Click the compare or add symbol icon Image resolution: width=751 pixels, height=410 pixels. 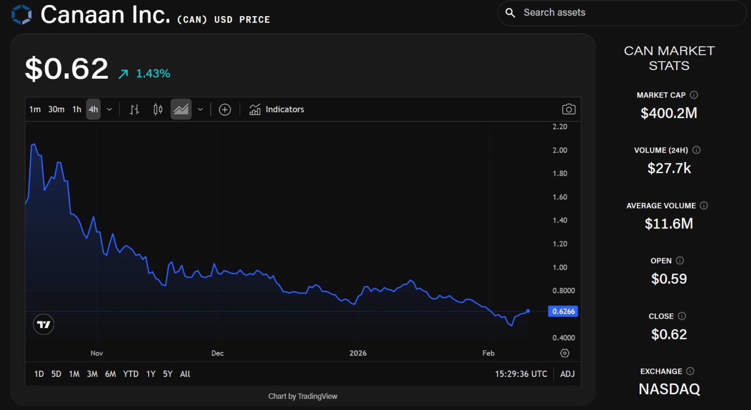pyautogui.click(x=225, y=110)
